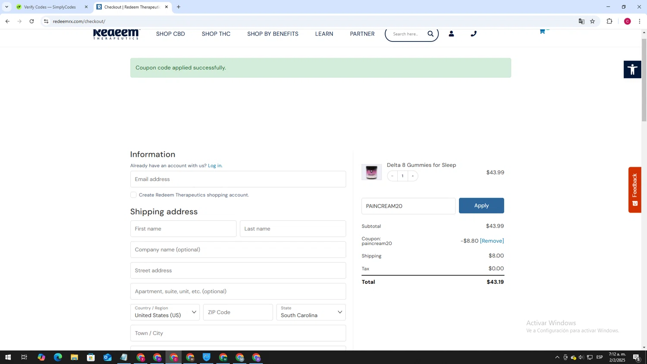Open Microsoft Store from the taskbar
The image size is (647, 364).
pos(91,357)
